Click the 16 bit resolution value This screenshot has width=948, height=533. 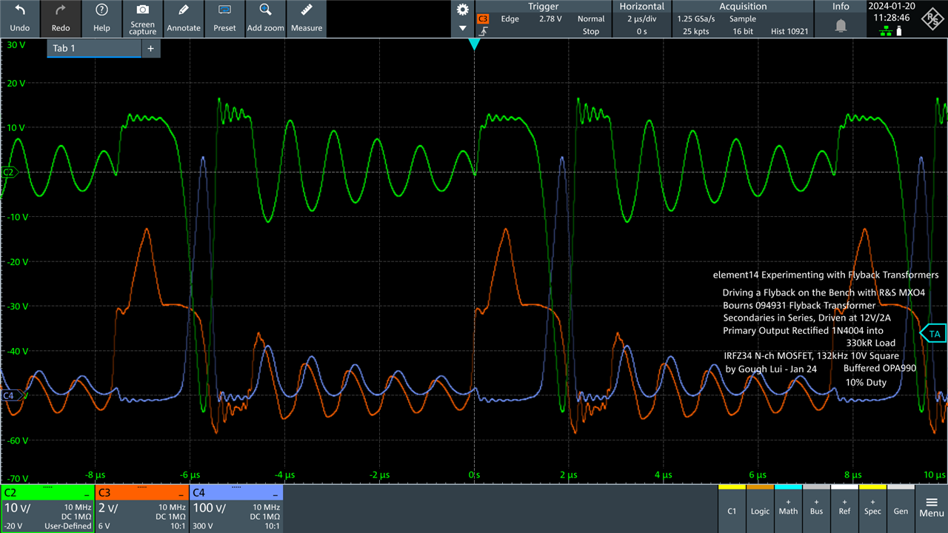[743, 32]
